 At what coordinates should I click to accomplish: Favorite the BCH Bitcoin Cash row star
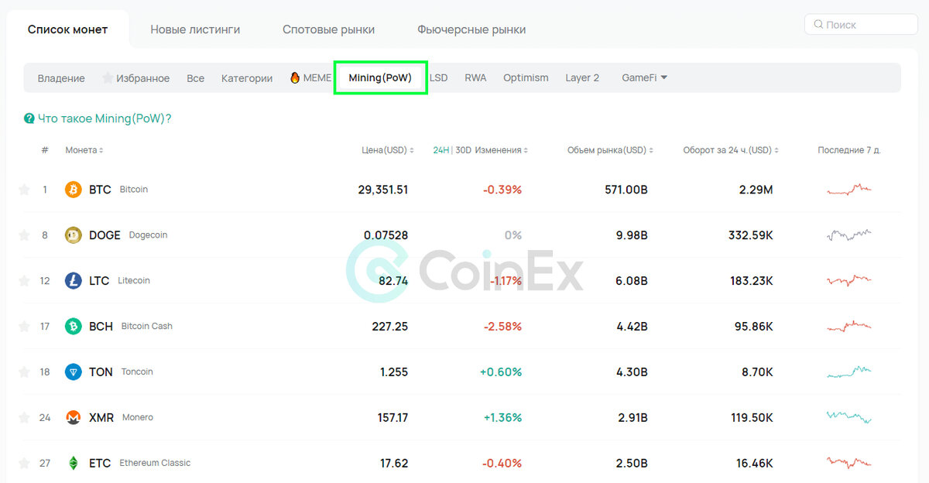(24, 327)
